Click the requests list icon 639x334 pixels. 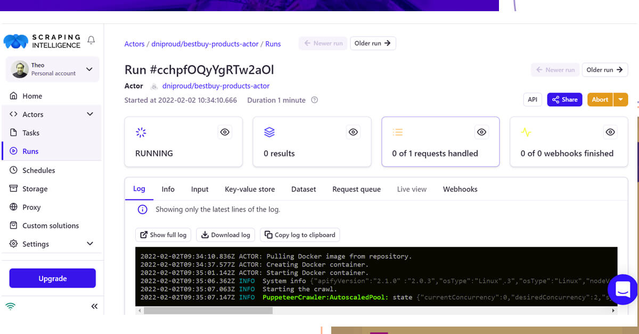pyautogui.click(x=398, y=132)
